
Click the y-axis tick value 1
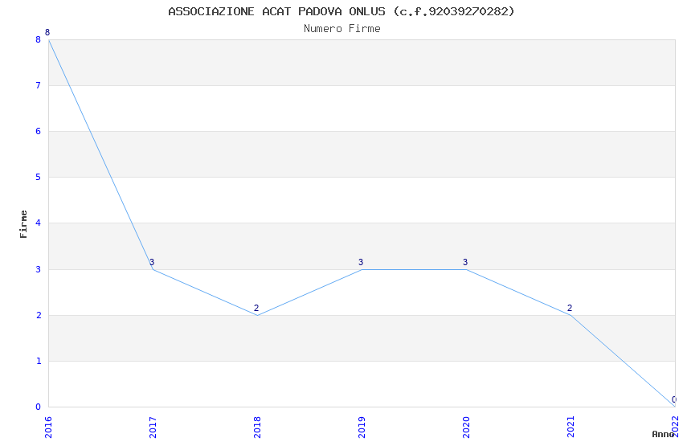point(39,361)
